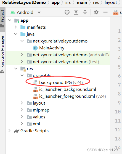This screenshot has width=122, height=154.
Task: Click layout in the breadcrumb path
Action: tap(111, 2)
